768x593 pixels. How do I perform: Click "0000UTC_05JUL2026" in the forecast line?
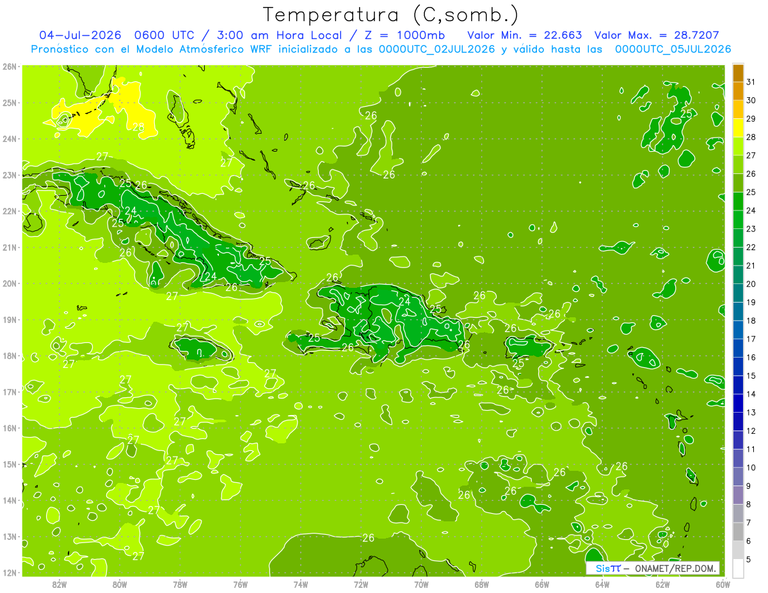tap(673, 49)
